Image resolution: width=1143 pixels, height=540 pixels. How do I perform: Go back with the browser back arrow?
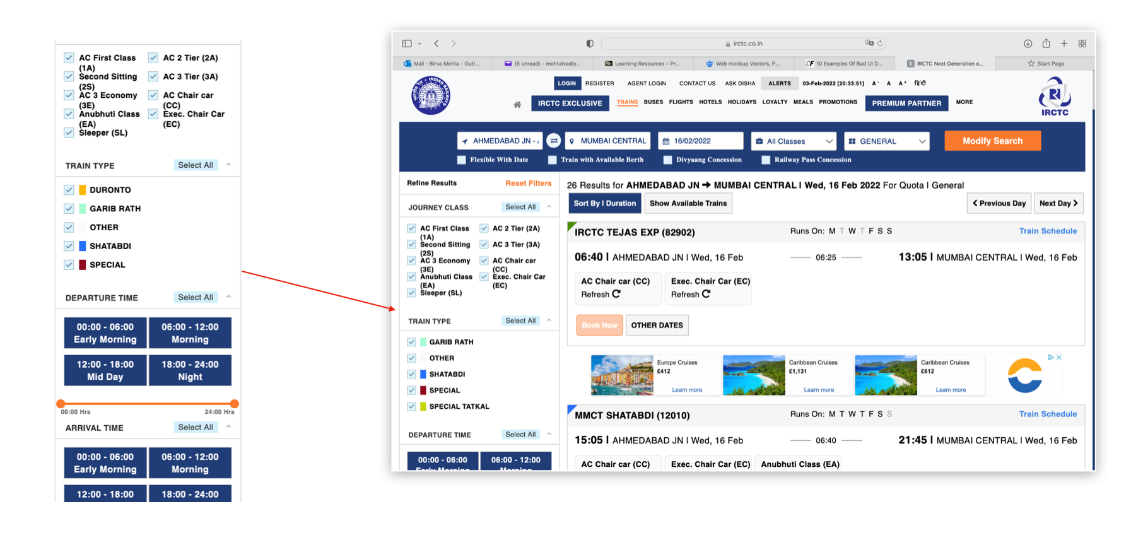tap(437, 44)
